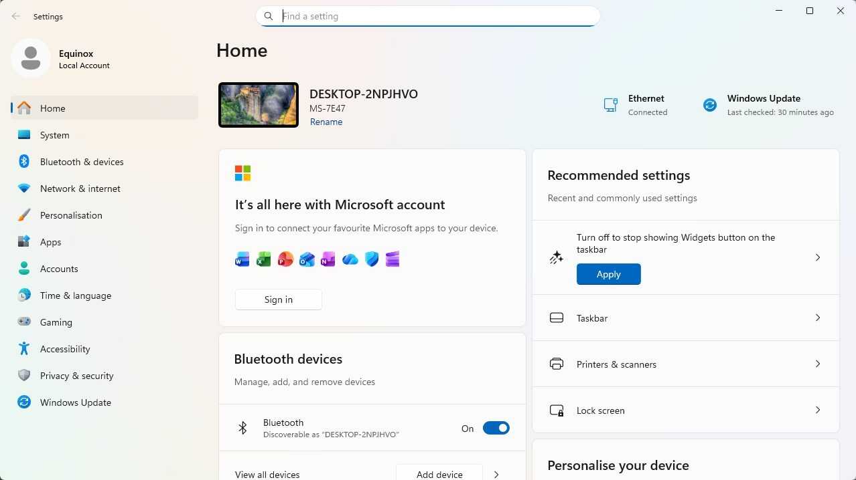
Task: Click the Taskbar row icon
Action: tap(557, 318)
